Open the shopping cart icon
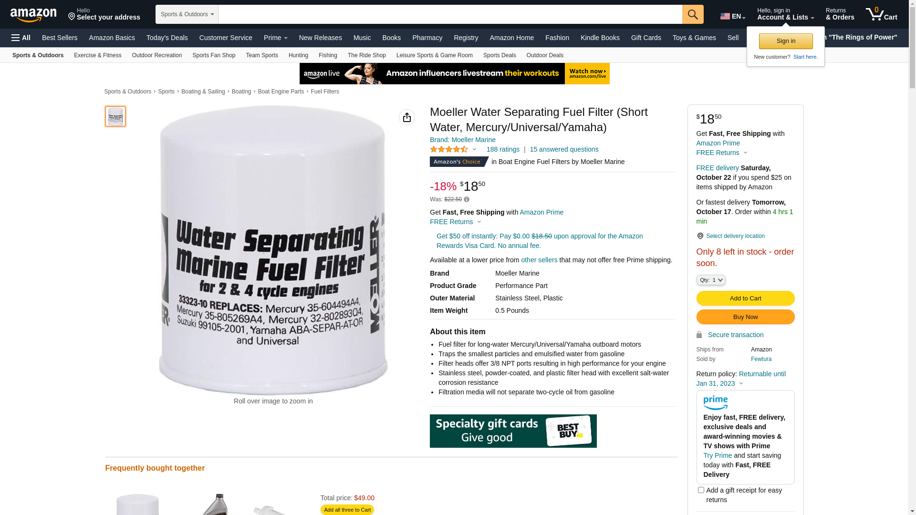This screenshot has width=916, height=515. (882, 14)
